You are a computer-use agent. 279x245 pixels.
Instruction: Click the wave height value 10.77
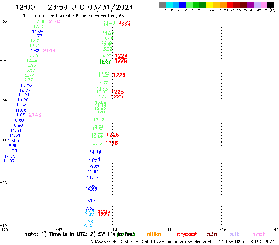pyautogui.click(x=25, y=90)
